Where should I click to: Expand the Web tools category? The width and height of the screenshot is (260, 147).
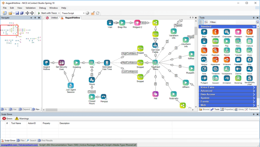(227, 105)
